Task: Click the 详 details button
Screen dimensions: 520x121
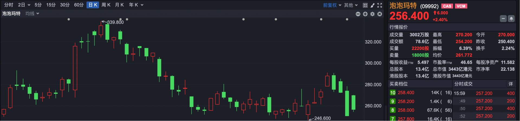Action: pos(511,84)
